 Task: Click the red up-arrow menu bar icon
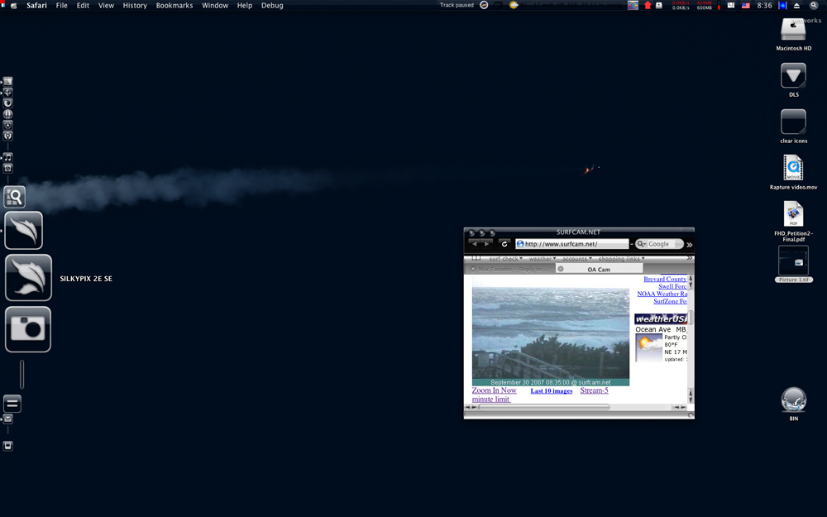pos(648,5)
